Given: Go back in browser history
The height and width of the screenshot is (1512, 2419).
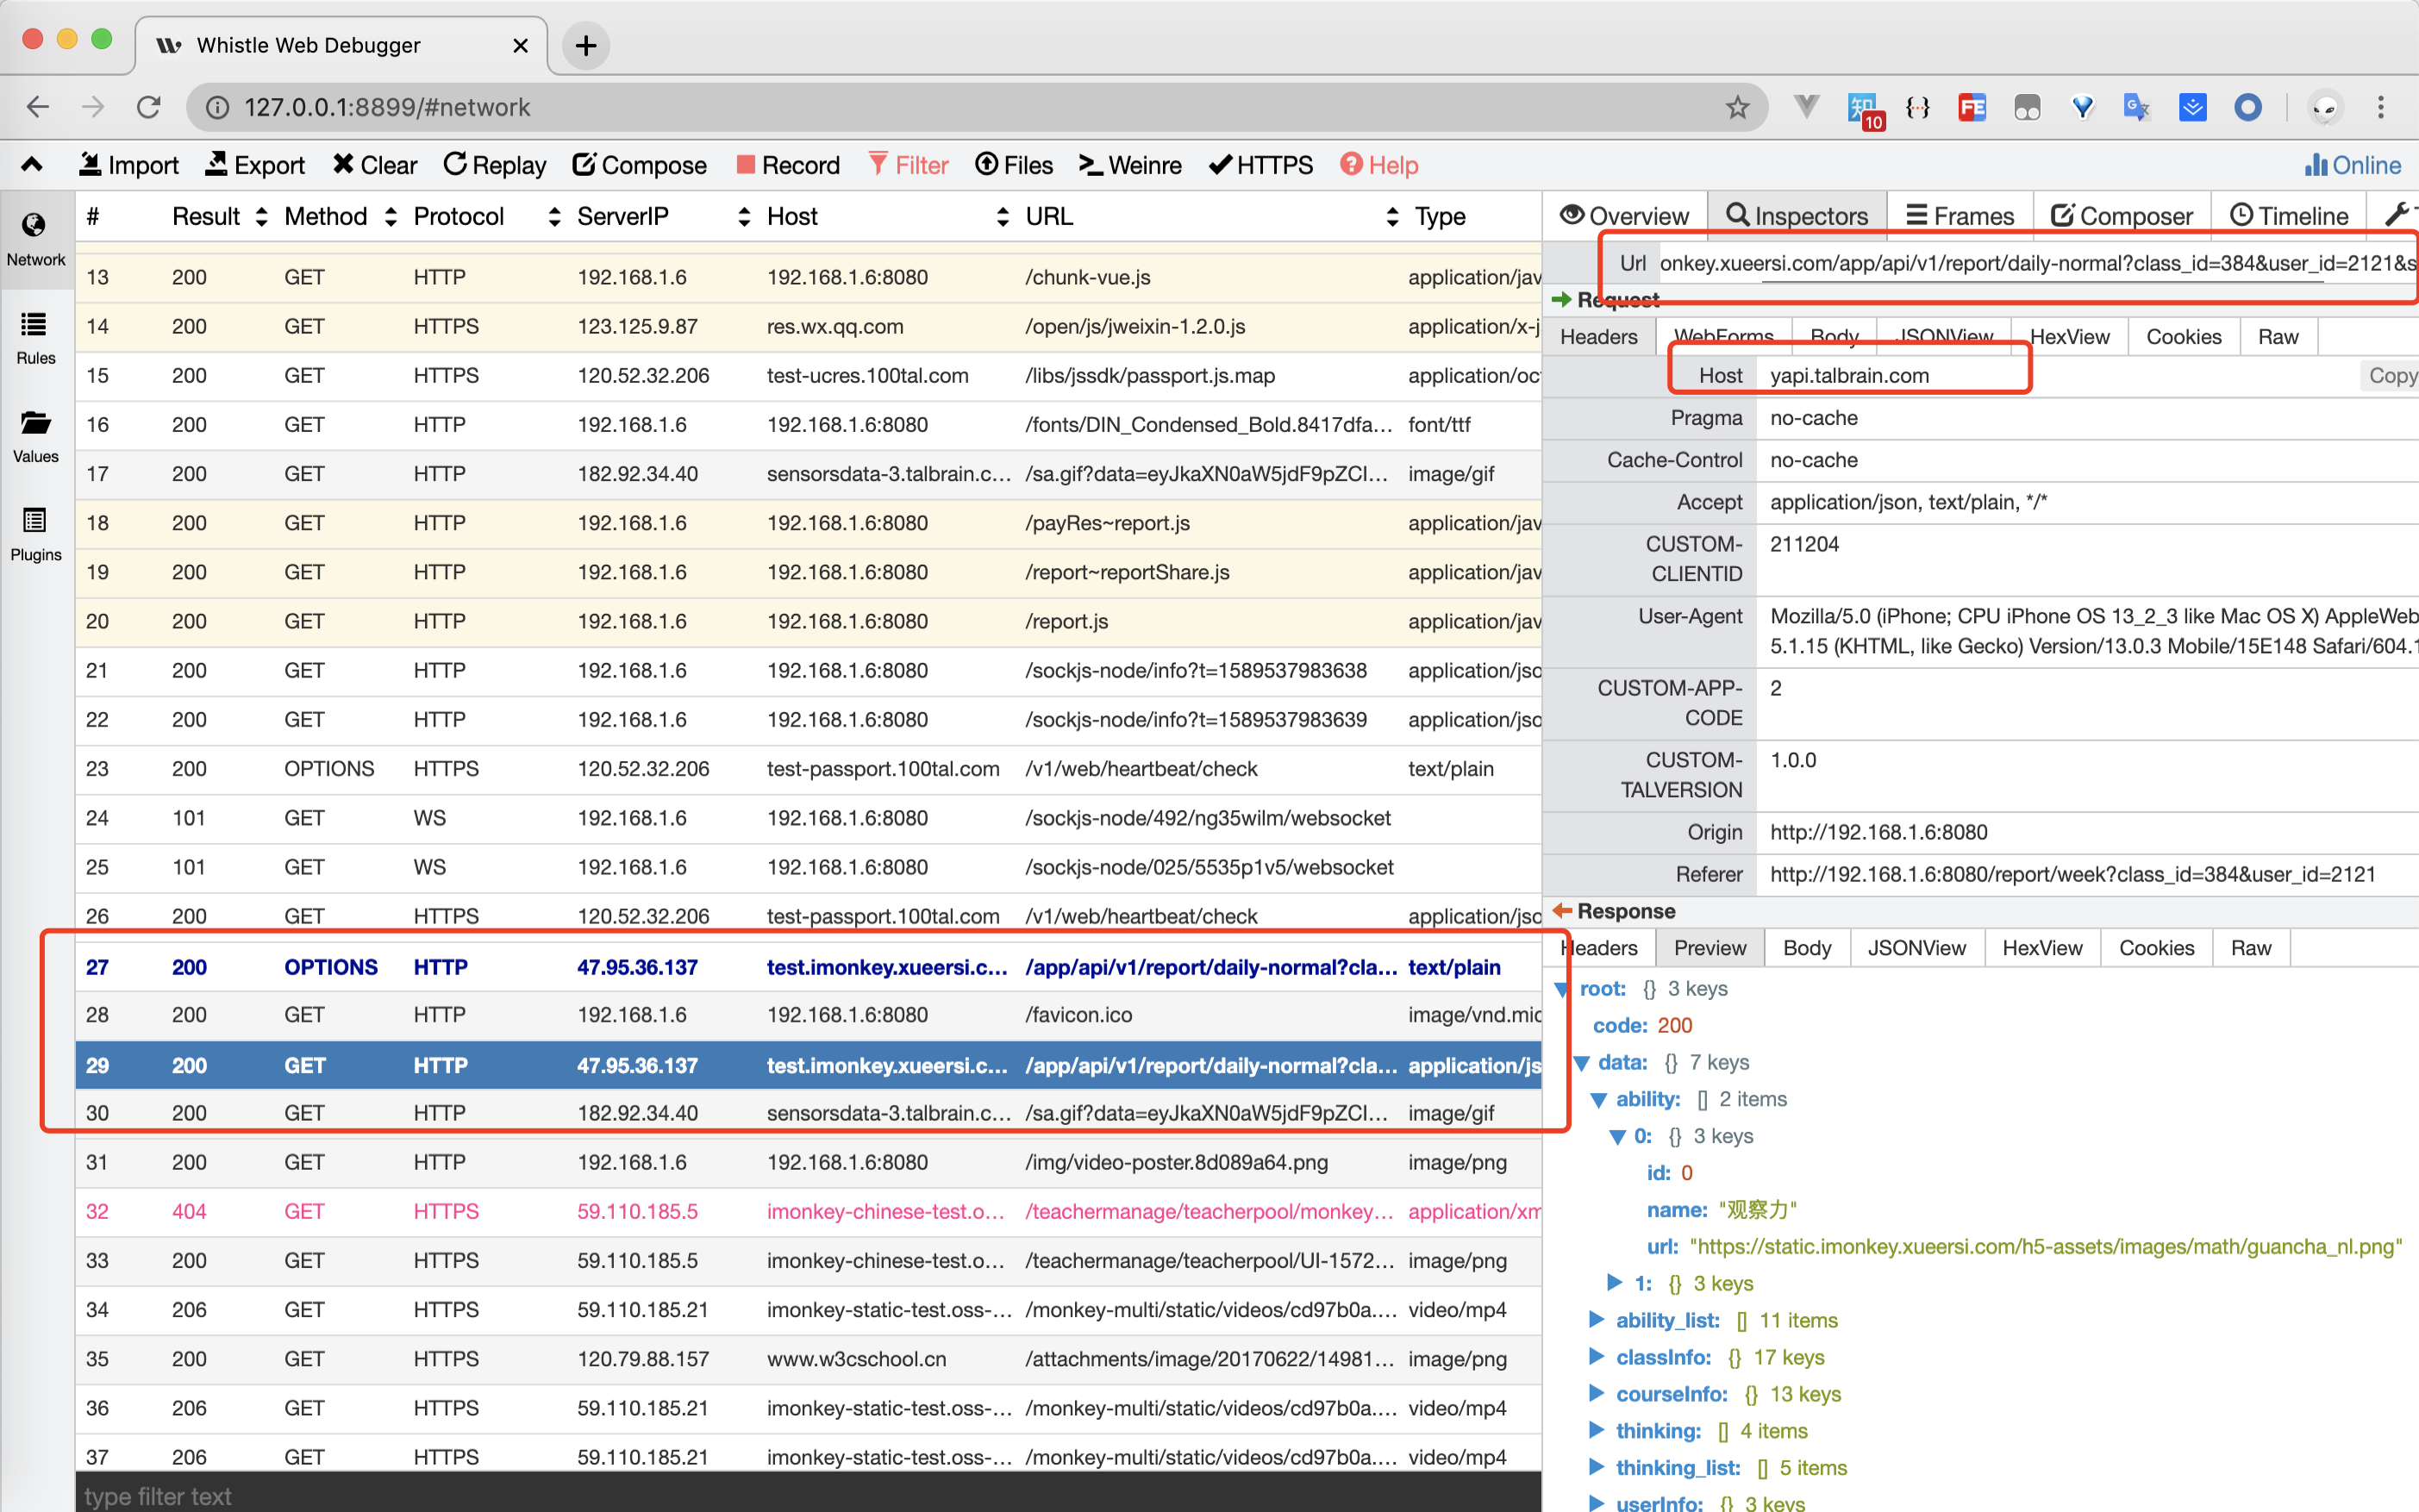Looking at the screenshot, I should pos(37,107).
